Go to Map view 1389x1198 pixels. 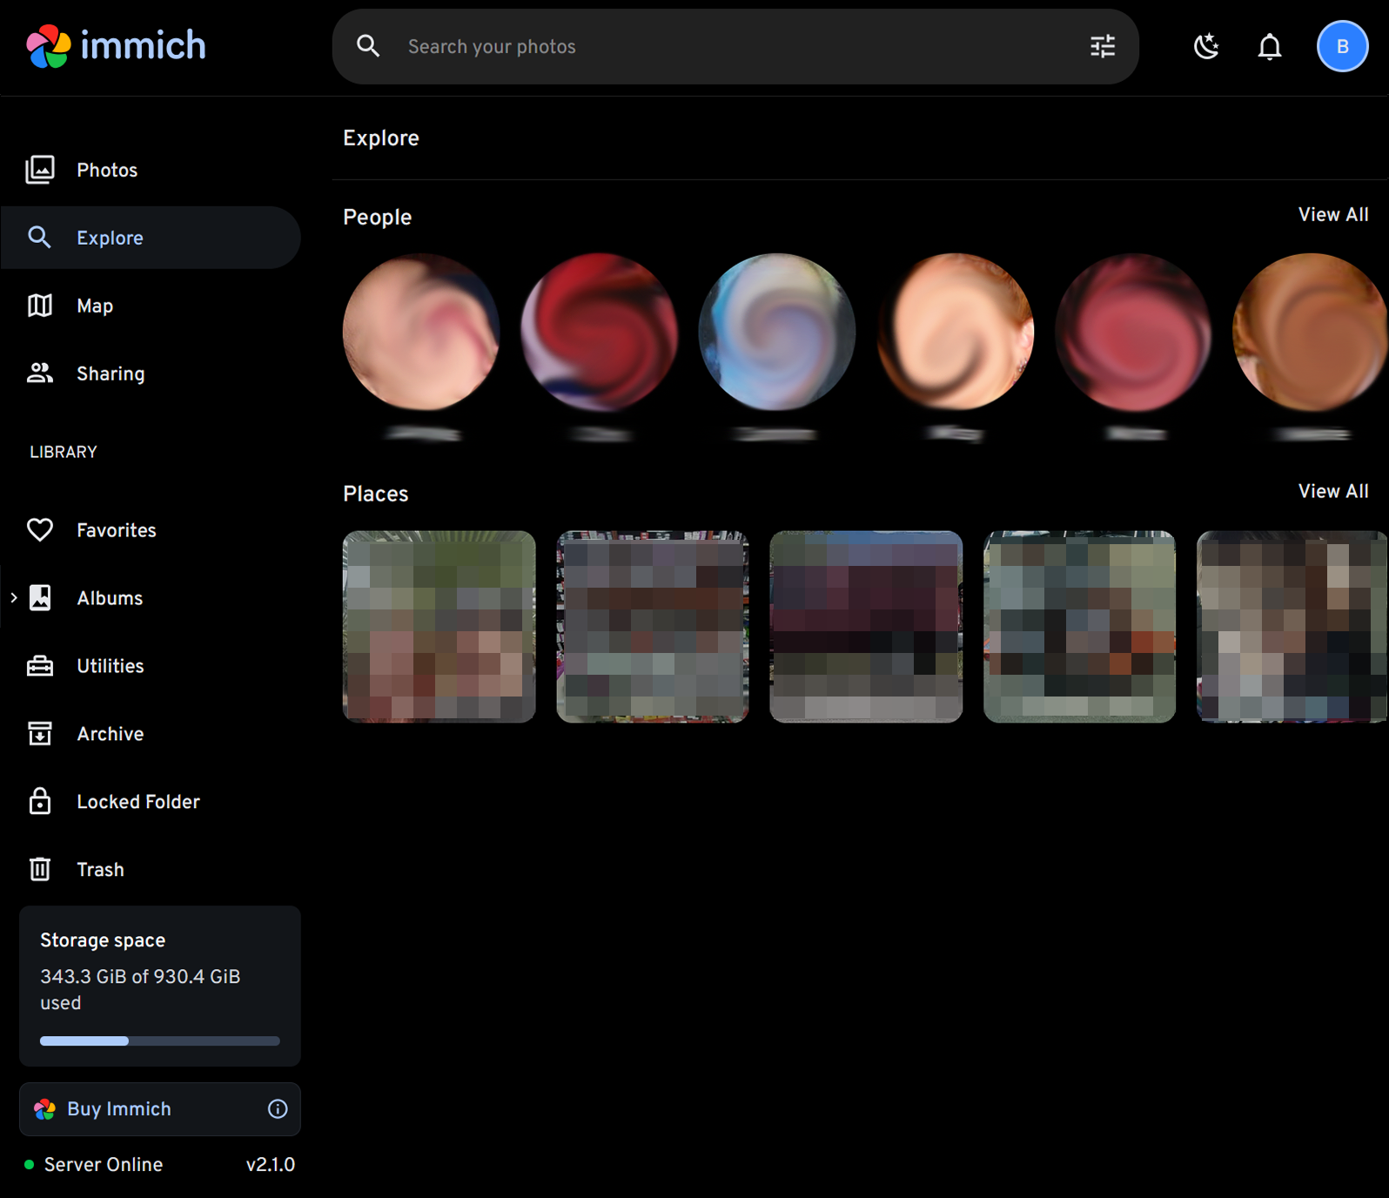[x=151, y=306]
